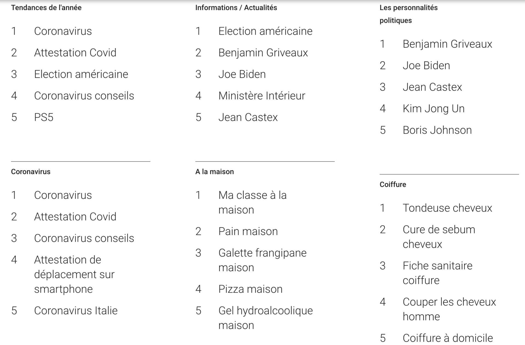The image size is (525, 345).
Task: Open Cure de sebum cheveux
Action: (x=439, y=237)
